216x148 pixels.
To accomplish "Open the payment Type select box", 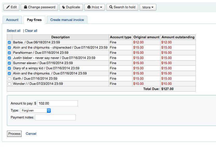I will [x=35, y=110].
